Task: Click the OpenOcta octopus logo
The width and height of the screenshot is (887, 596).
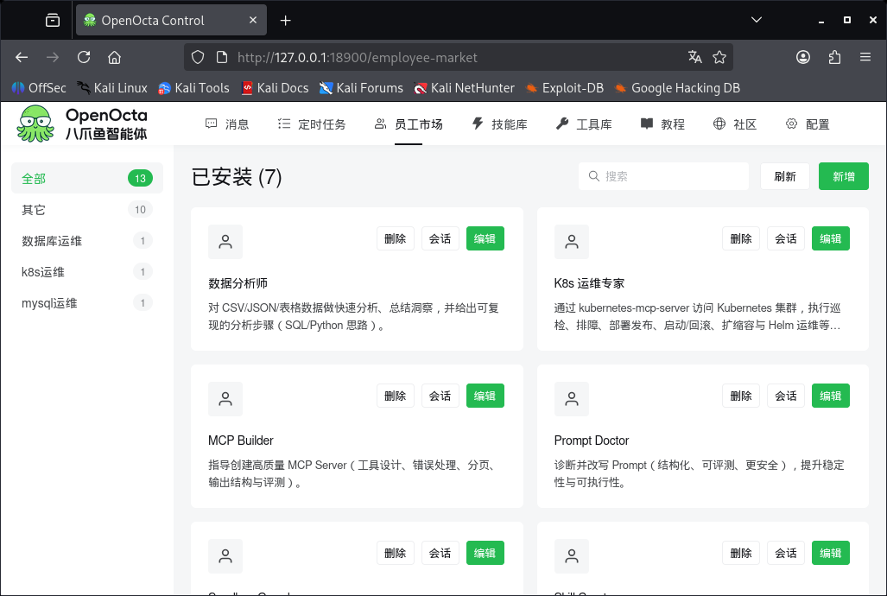Action: [x=35, y=124]
